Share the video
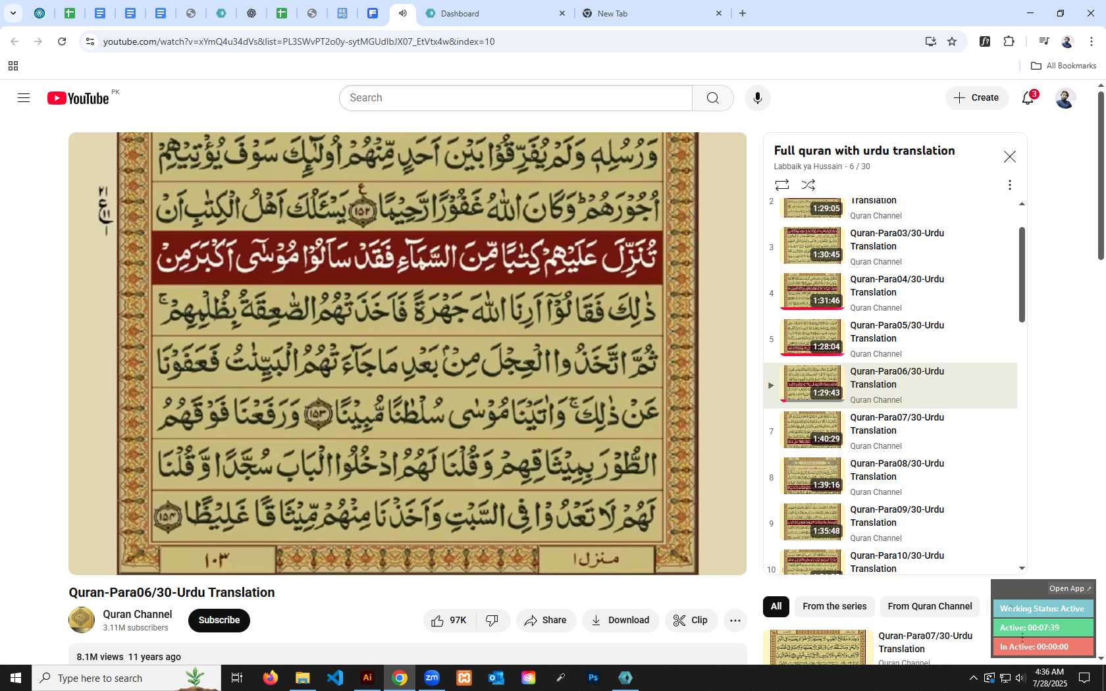 (546, 621)
